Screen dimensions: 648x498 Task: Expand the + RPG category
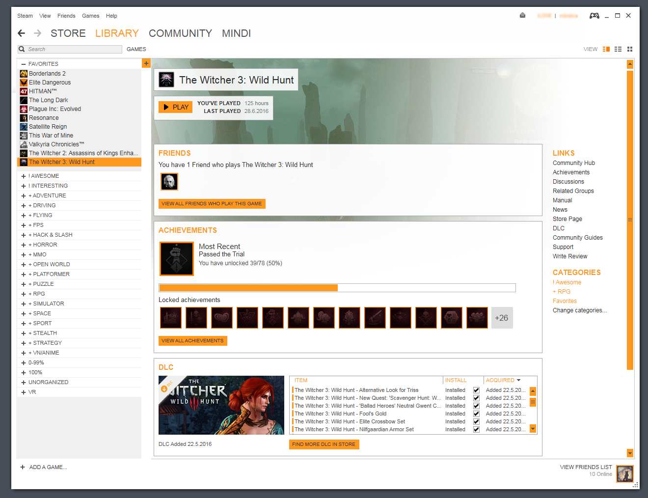[24, 294]
